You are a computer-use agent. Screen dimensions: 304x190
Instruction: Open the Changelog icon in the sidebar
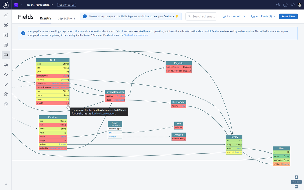pyautogui.click(x=6, y=45)
